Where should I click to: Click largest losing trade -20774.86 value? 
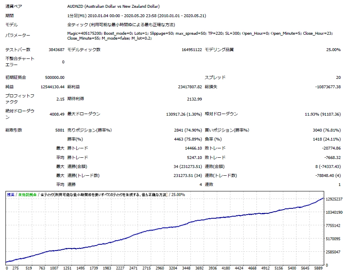(x=332, y=148)
